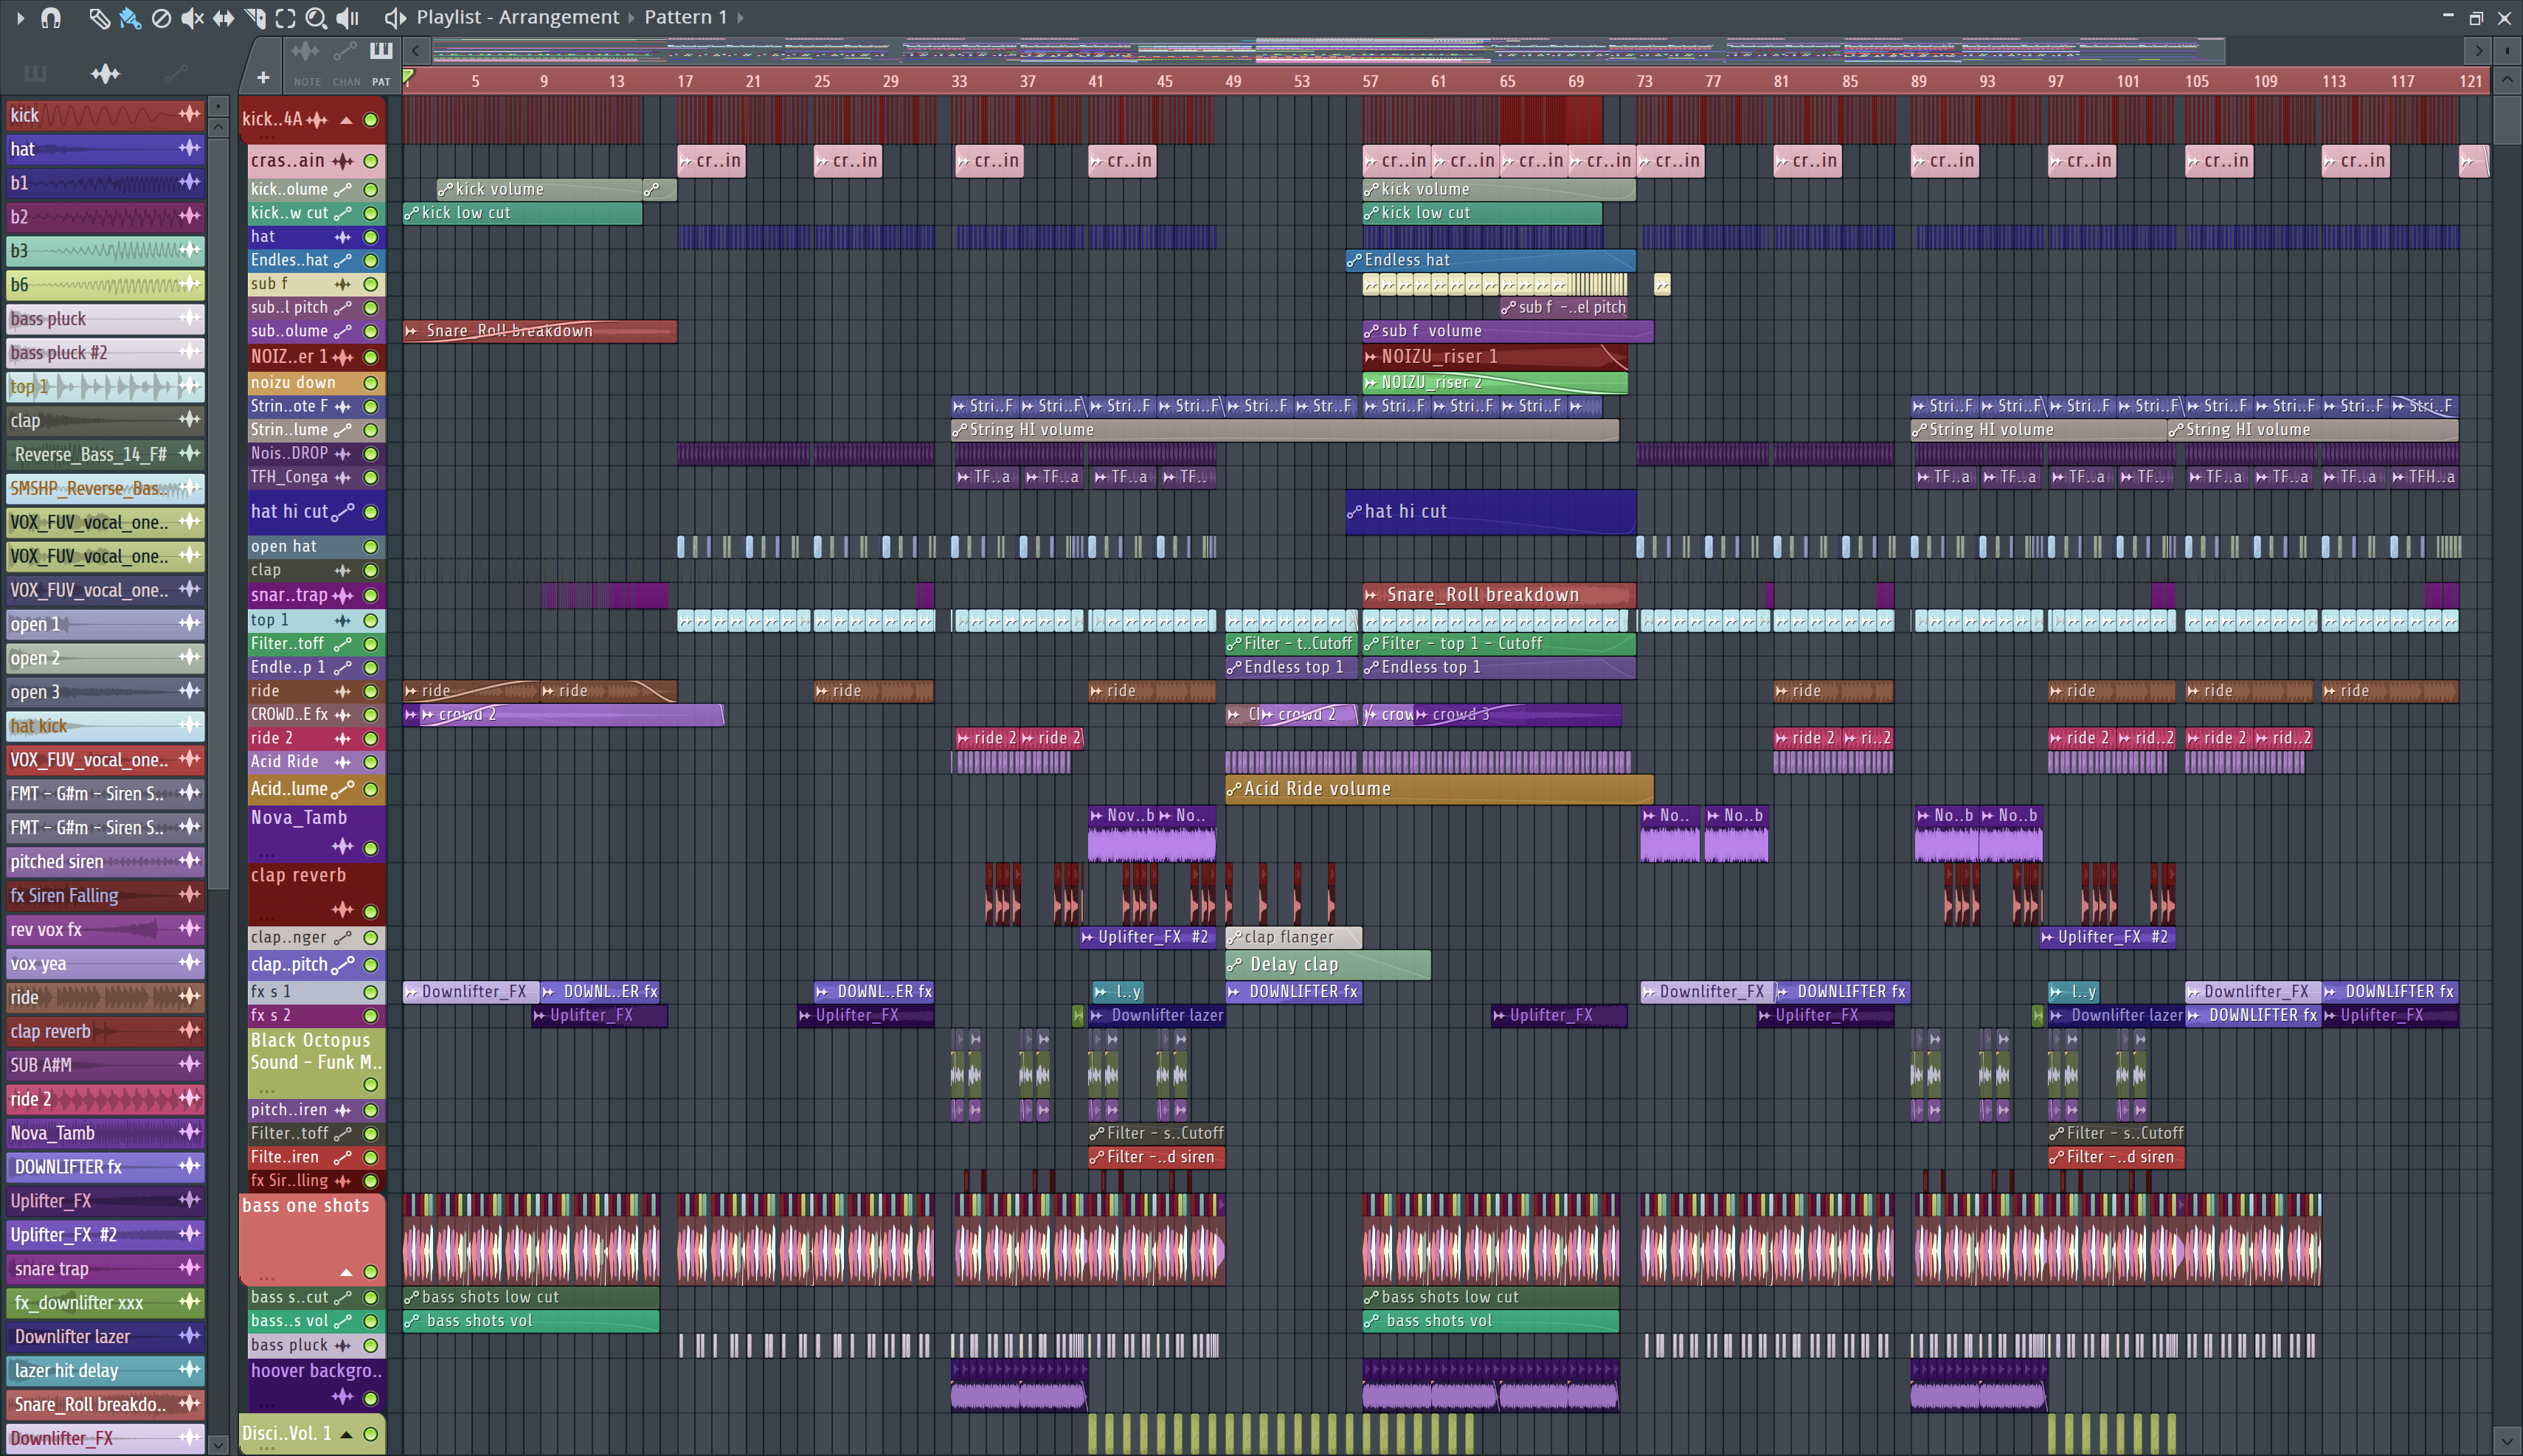Click the automation icon on kick..olume track

point(343,189)
